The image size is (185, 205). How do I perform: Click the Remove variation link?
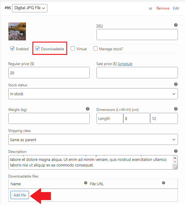coord(163,8)
